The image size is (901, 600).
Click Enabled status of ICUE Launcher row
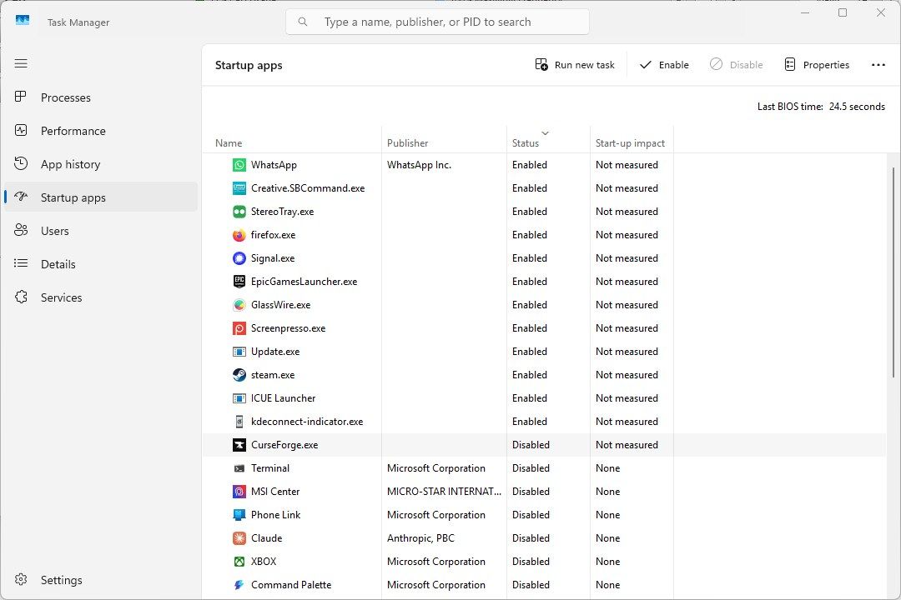pyautogui.click(x=529, y=398)
